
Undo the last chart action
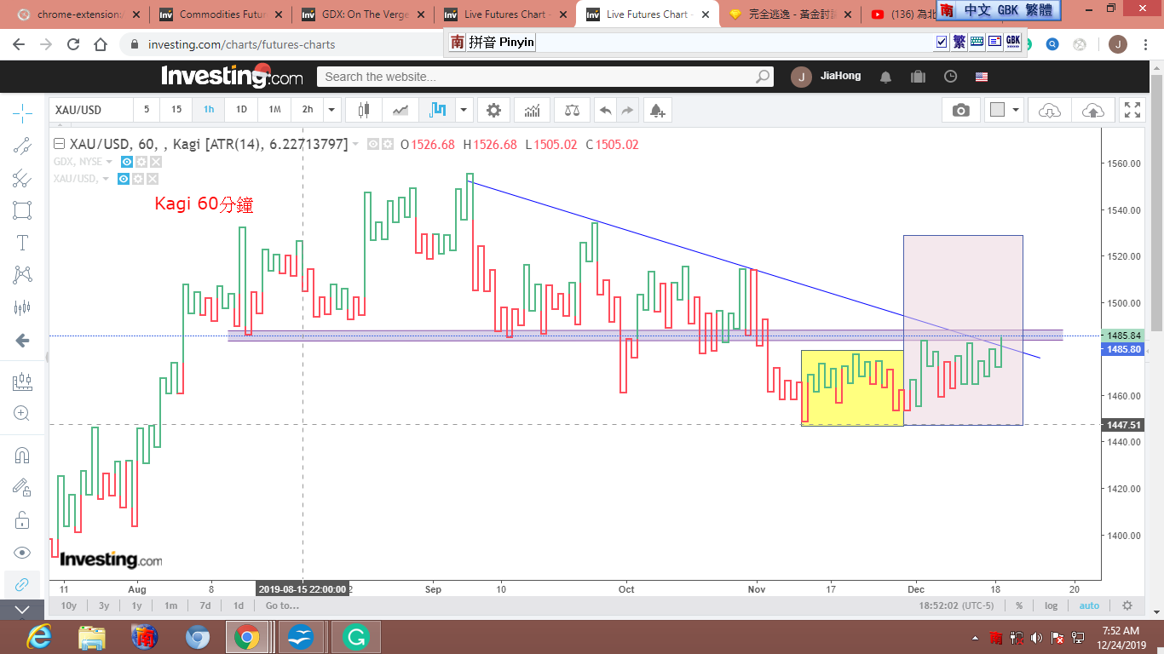(605, 110)
